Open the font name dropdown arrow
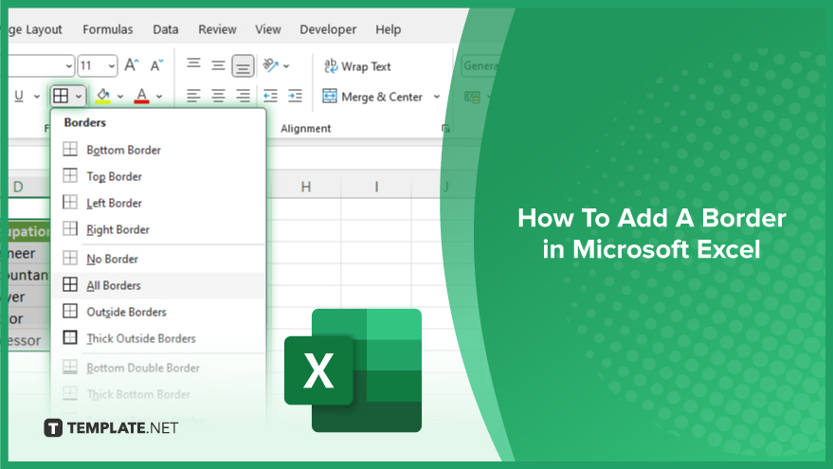 pos(68,66)
